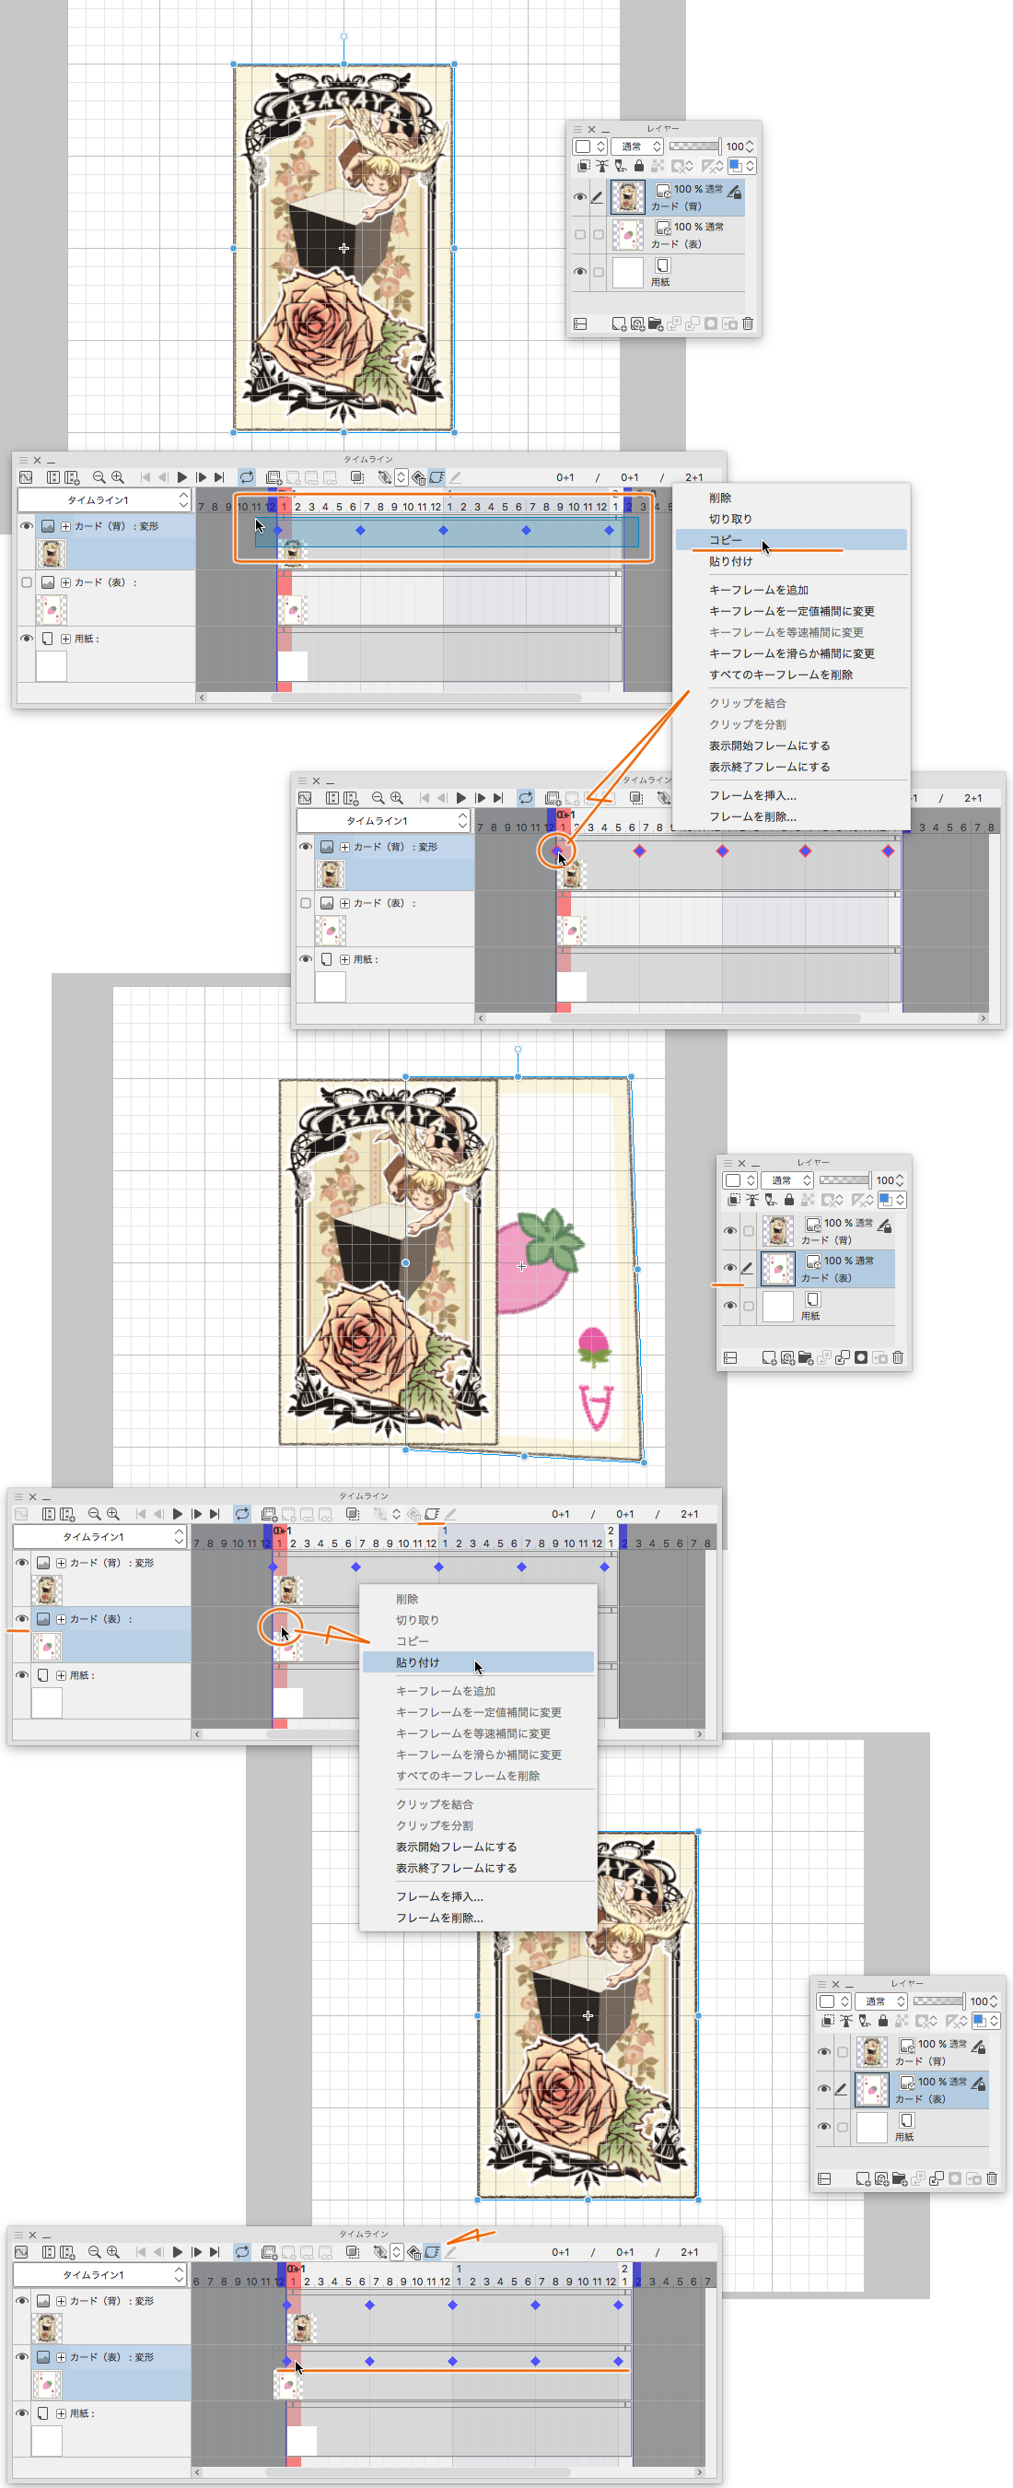Open keyframe interpolation dropdown in topmost timeline toolbar
The width and height of the screenshot is (1013, 2488).
[x=401, y=477]
